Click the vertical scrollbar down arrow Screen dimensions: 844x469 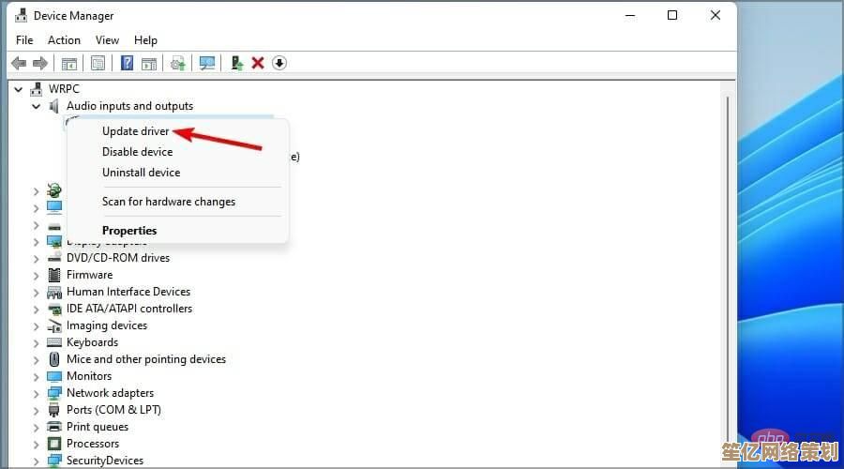pos(726,461)
